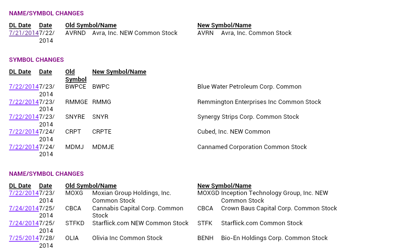The width and height of the screenshot is (401, 252).
Task: Open the 7/22/2014 link in MDMJ row
Action: point(24,147)
